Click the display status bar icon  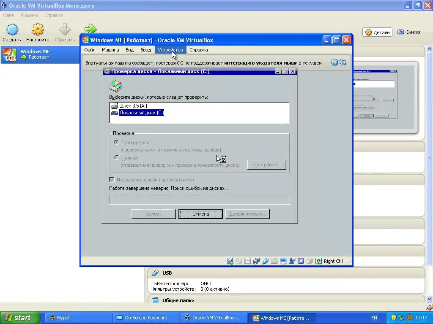283,261
